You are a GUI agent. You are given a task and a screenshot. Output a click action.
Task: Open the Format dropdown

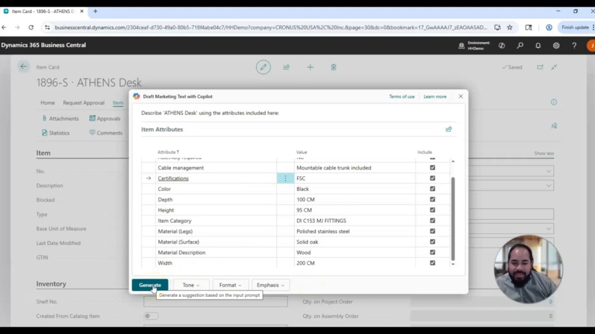[x=231, y=285]
